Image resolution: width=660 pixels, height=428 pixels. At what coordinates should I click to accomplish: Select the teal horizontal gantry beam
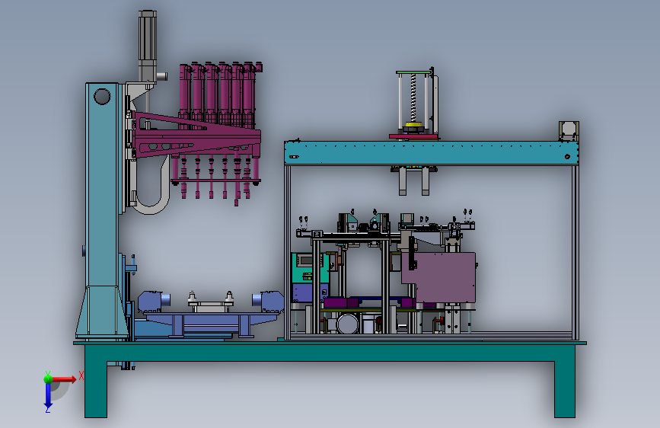tap(431, 152)
